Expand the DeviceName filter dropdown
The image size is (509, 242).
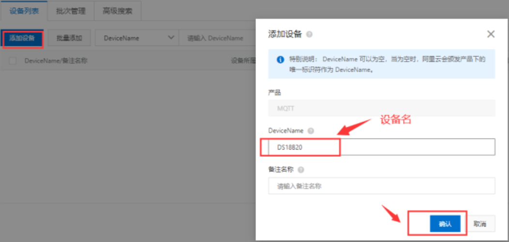(136, 38)
